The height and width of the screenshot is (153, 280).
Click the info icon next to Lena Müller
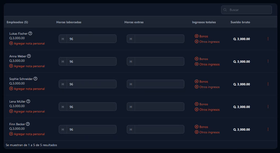(28, 101)
